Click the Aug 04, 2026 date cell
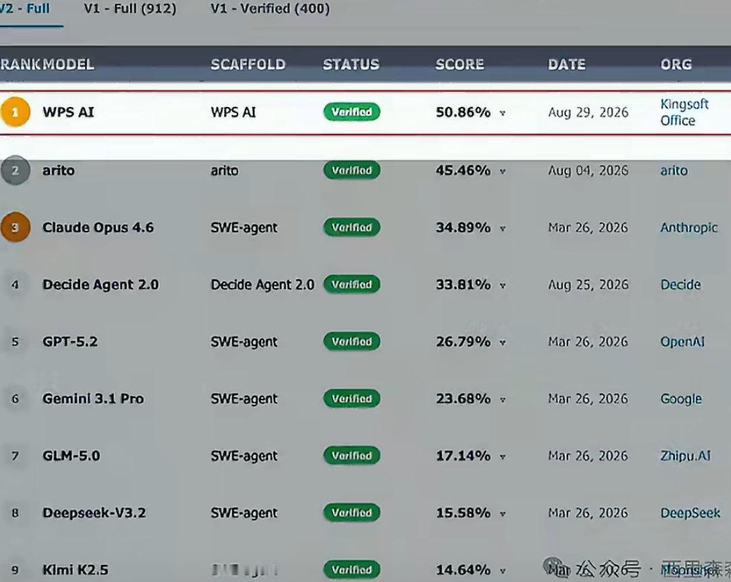This screenshot has height=582, width=731. point(588,171)
